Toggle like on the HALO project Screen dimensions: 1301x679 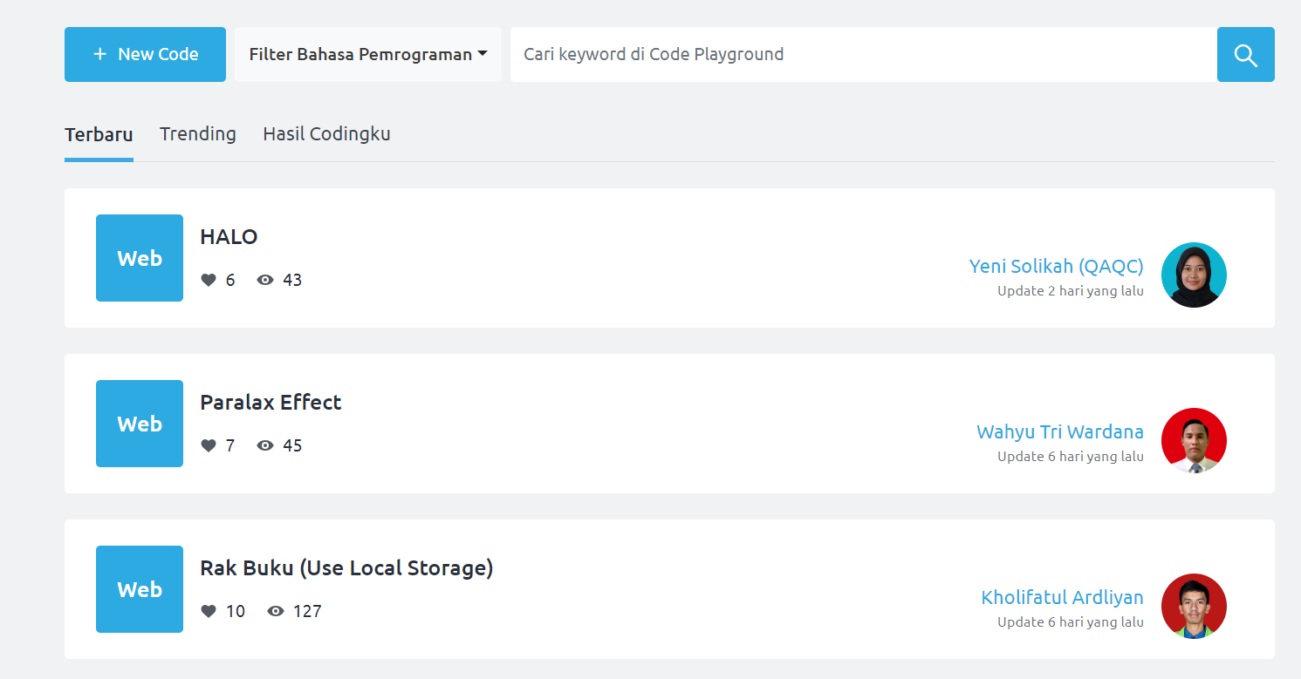point(208,279)
